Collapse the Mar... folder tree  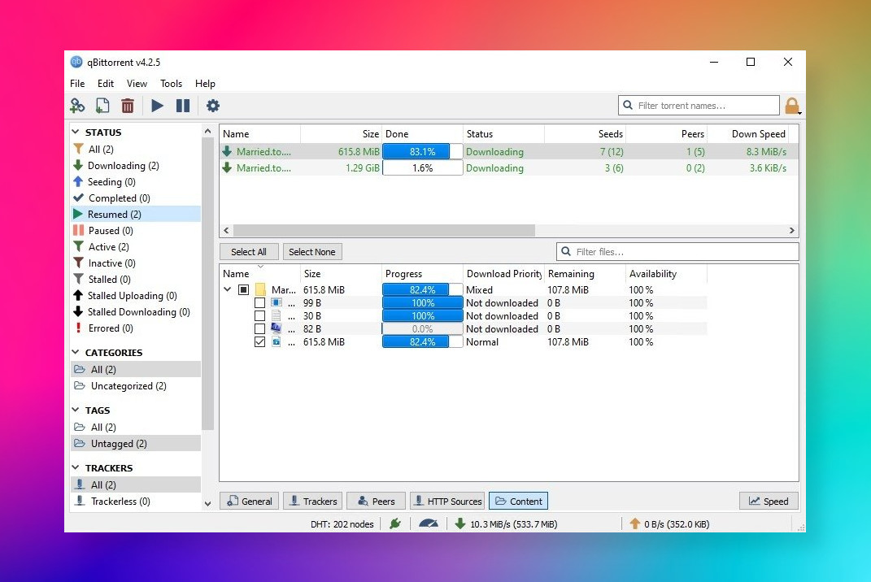(227, 289)
